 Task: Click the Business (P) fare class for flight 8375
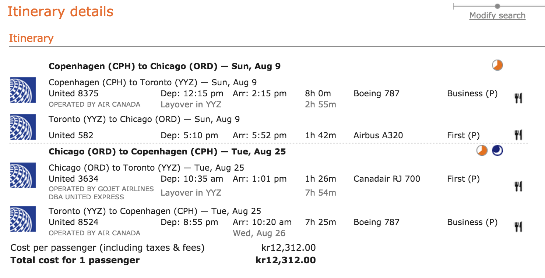click(472, 93)
